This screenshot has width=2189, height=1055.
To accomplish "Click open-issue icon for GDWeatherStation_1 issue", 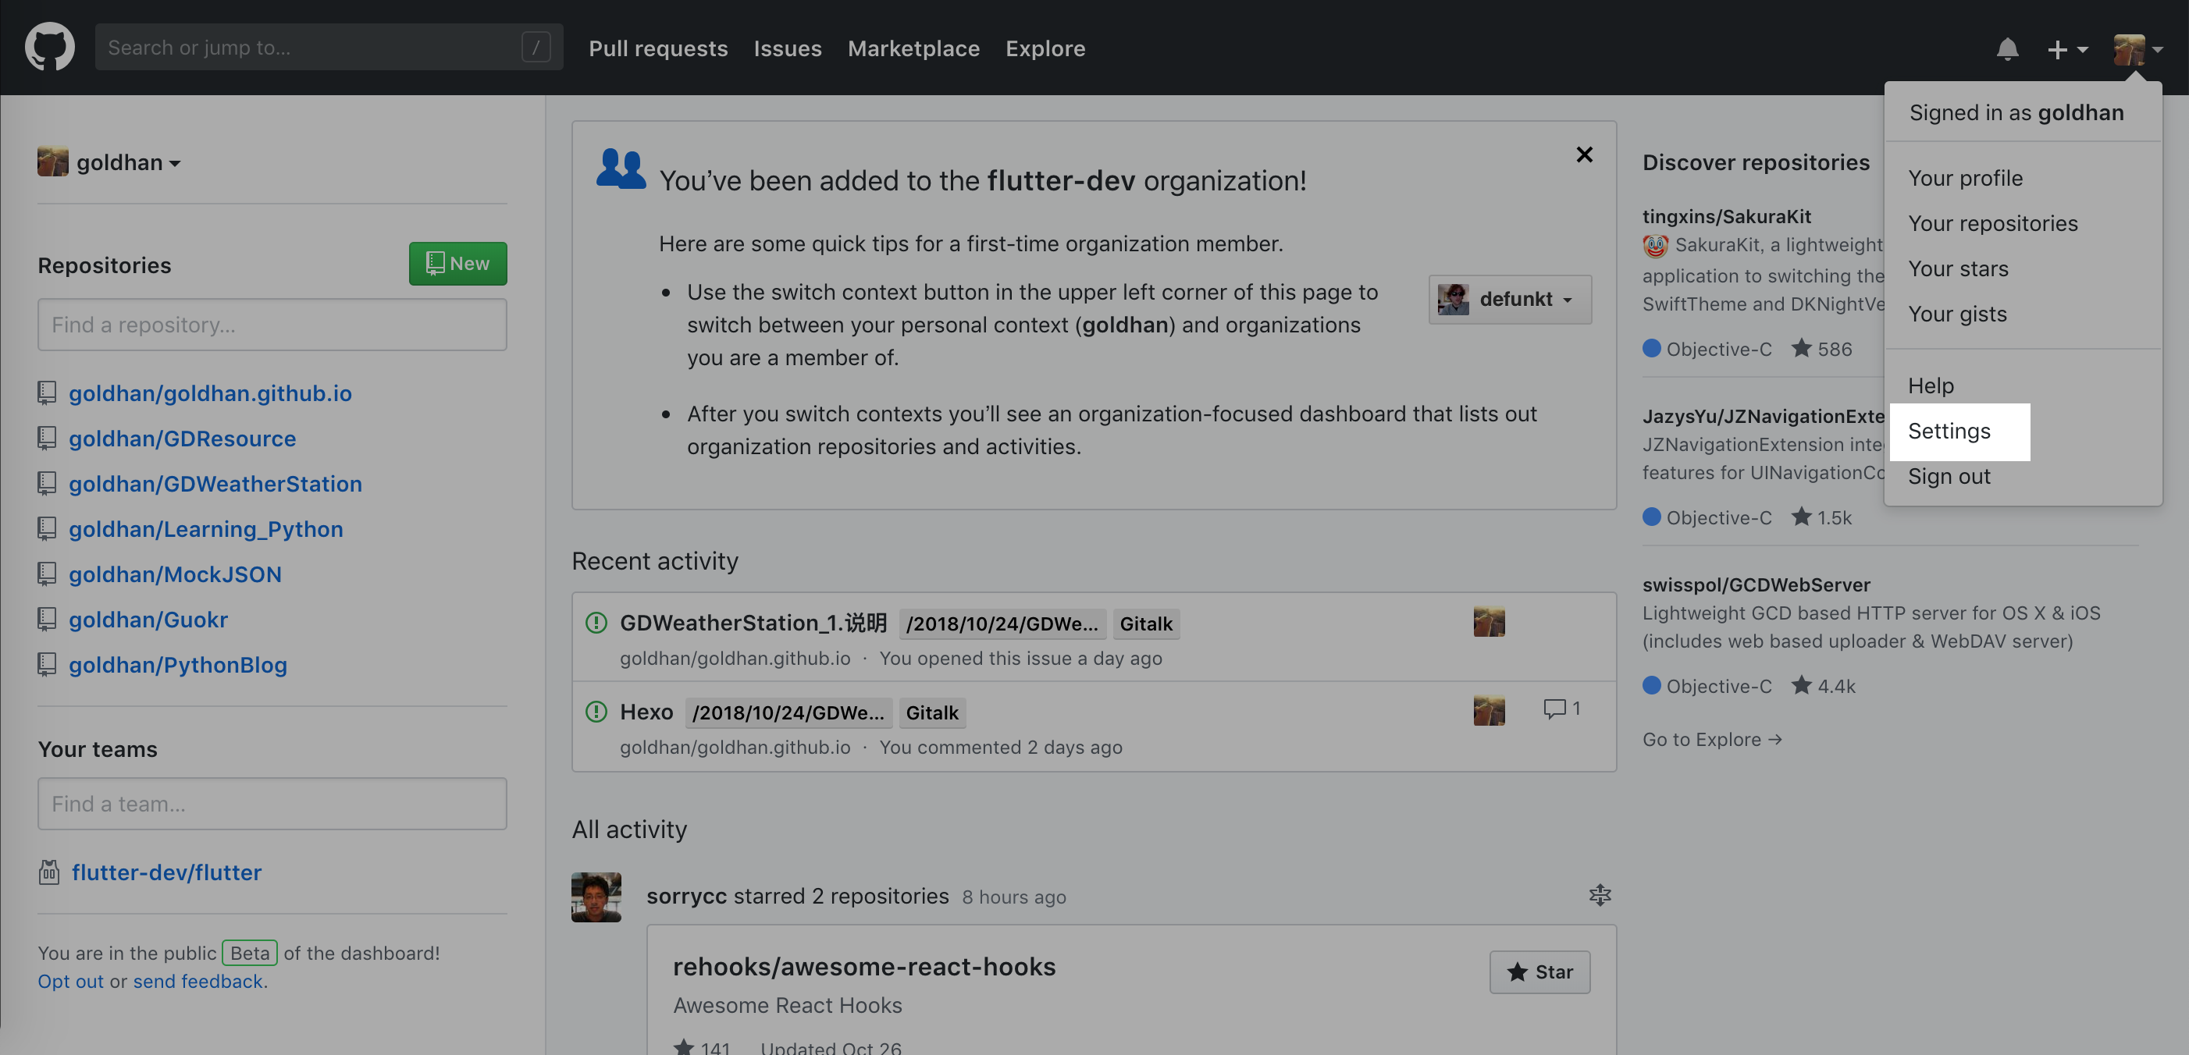I will (596, 623).
